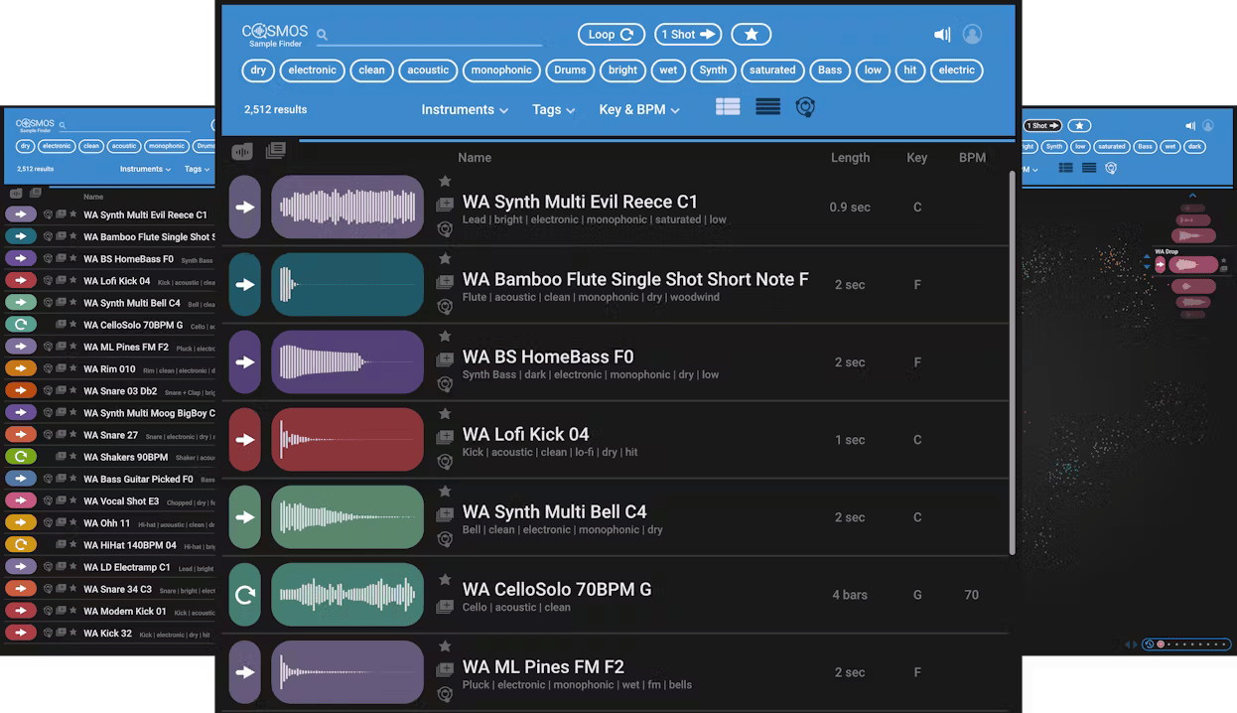Open the user account profile icon
This screenshot has height=713, width=1237.
coord(973,35)
